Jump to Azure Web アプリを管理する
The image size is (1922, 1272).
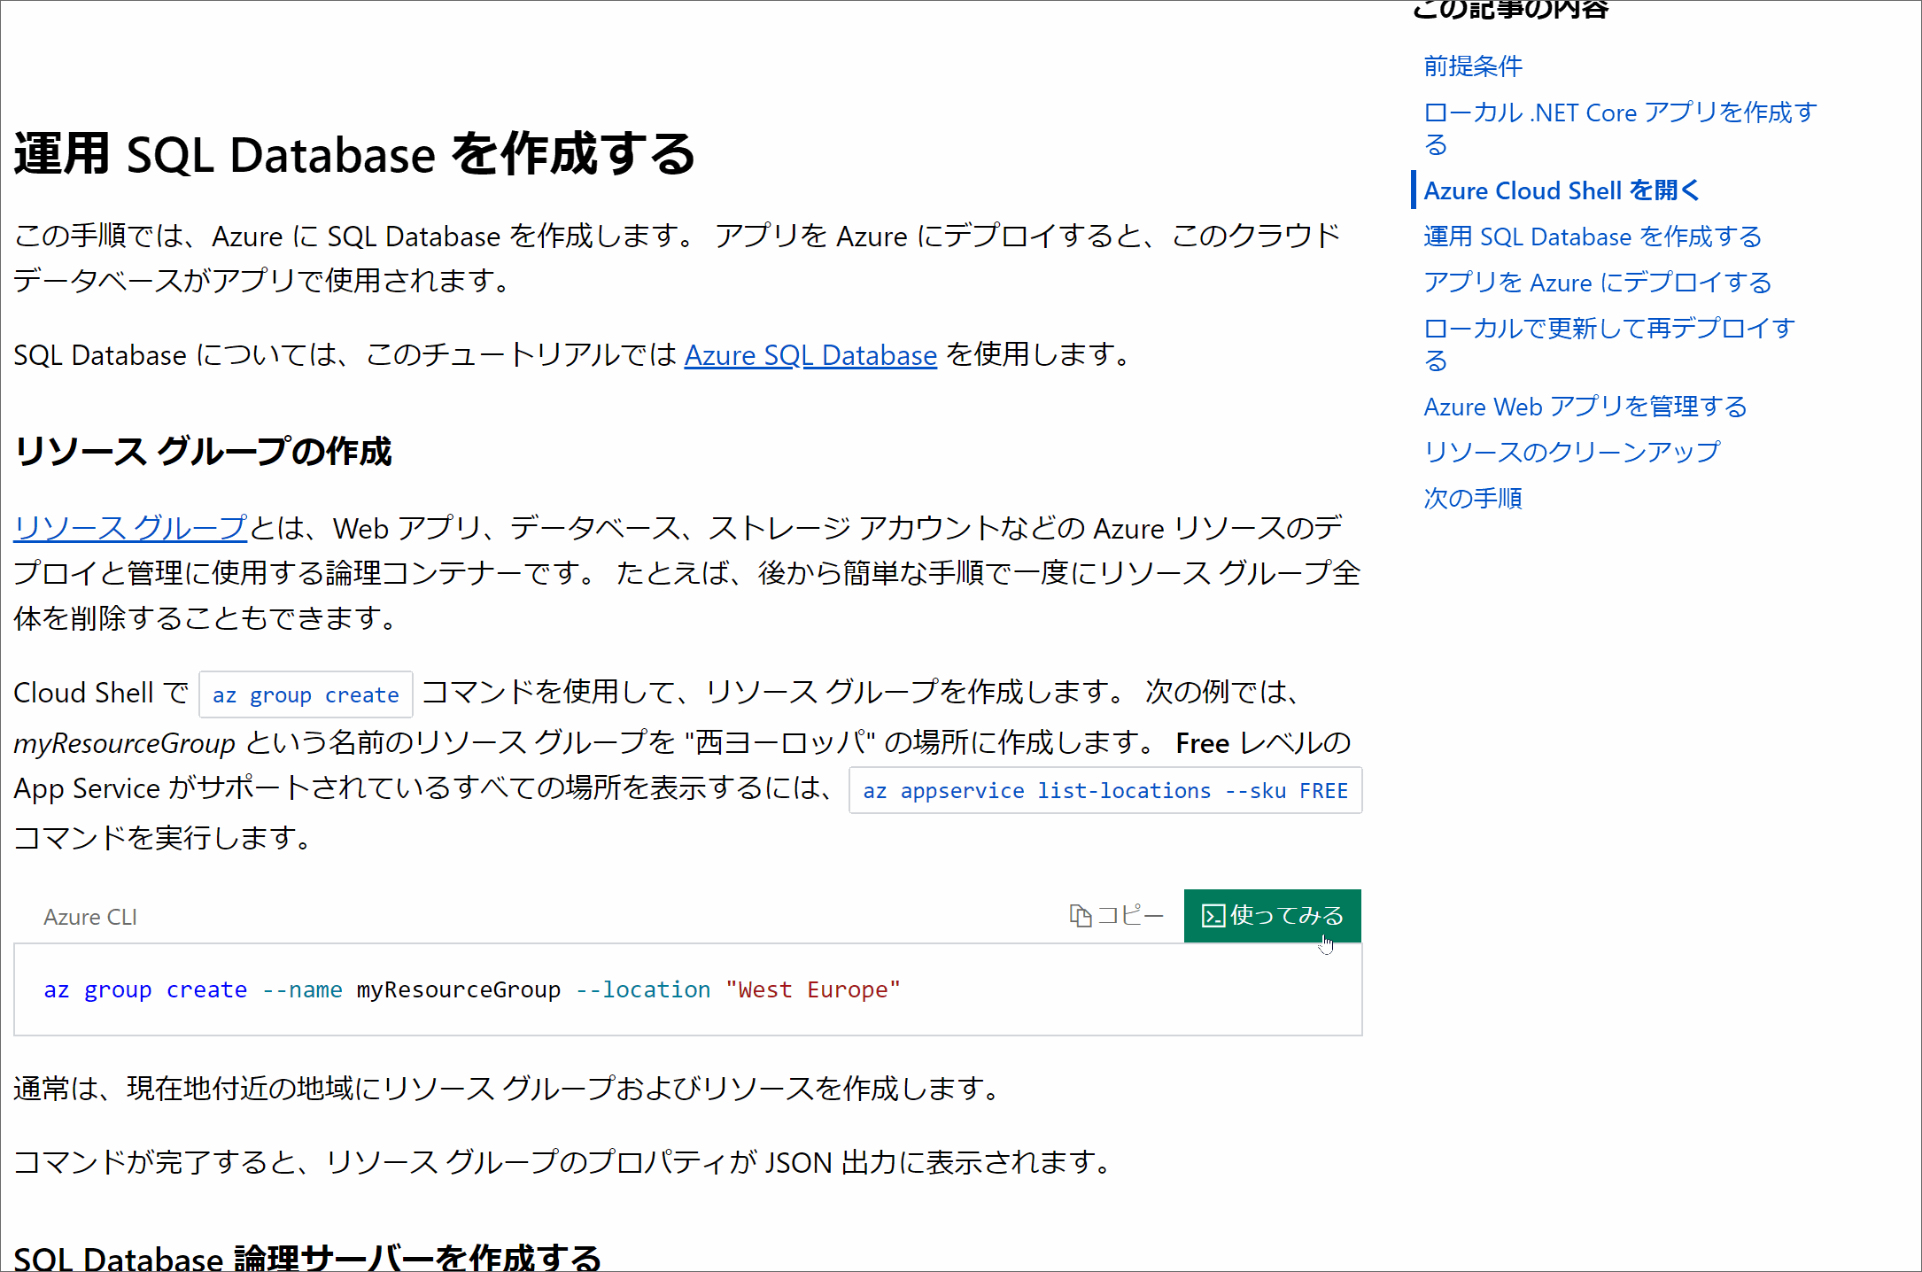point(1585,407)
